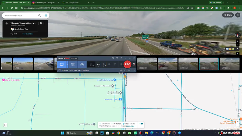Click See latest date link
Image resolution: width=242 pixels, height=136 pixels.
click(x=28, y=34)
